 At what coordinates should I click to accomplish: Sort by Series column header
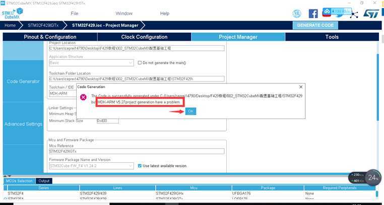(44, 188)
